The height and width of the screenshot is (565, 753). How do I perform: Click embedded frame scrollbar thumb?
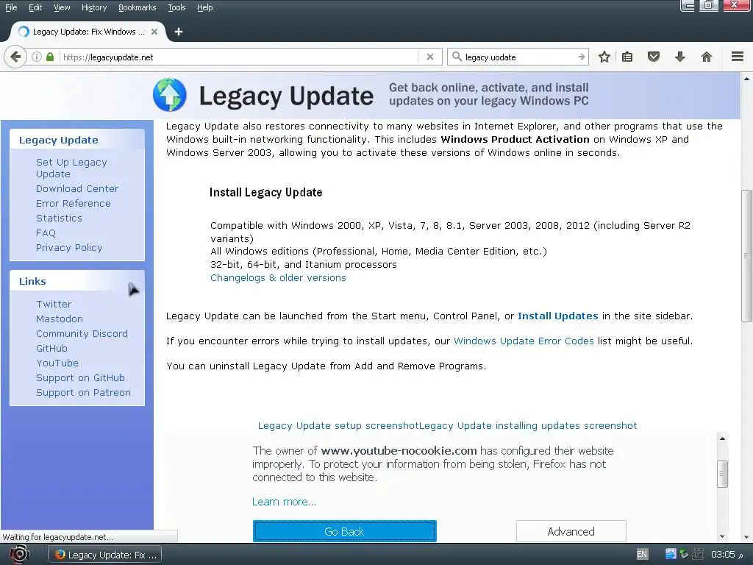722,475
